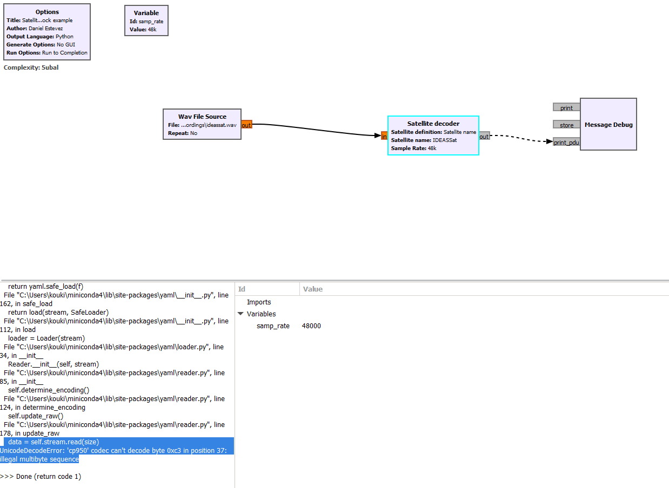Click the 'Output Language: Python' text
Image resolution: width=669 pixels, height=488 pixels.
point(40,37)
